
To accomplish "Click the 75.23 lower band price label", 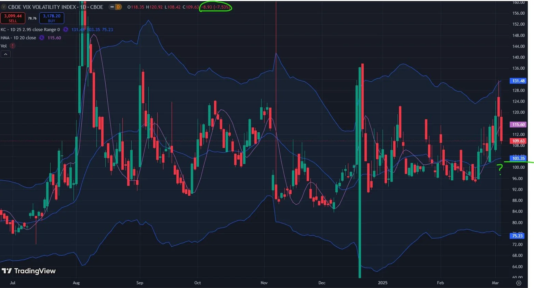I will tap(517, 236).
